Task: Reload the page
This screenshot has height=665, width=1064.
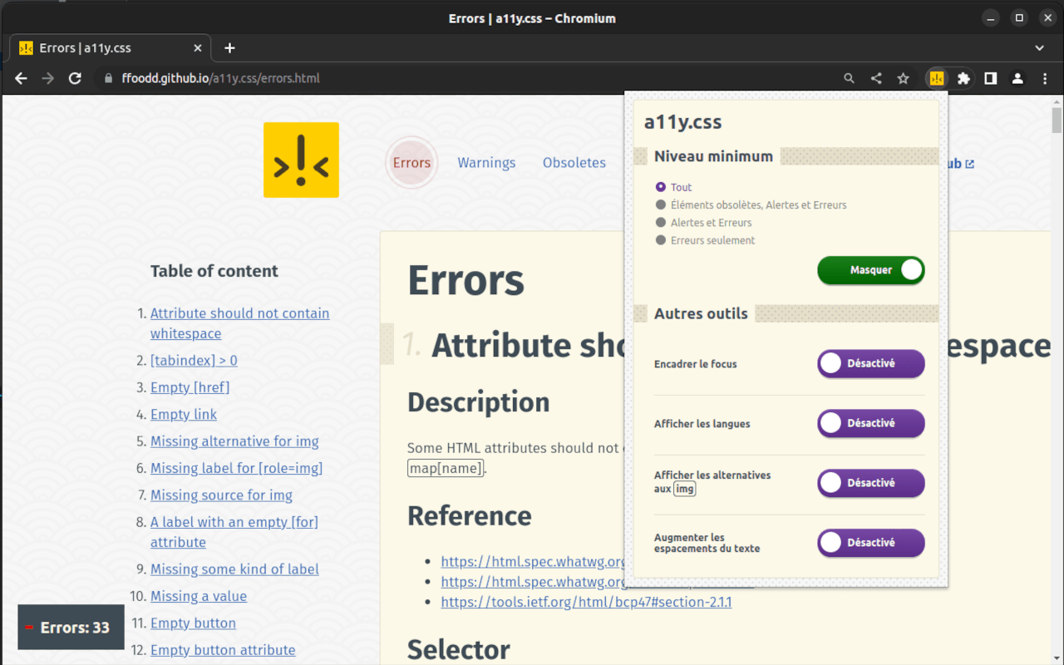Action: [75, 78]
